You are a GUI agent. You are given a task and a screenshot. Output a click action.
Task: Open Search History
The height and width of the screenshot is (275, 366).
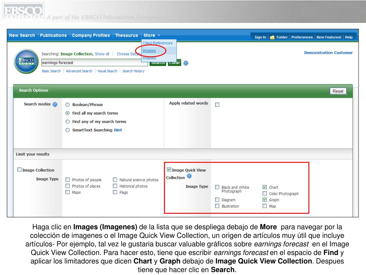(133, 71)
